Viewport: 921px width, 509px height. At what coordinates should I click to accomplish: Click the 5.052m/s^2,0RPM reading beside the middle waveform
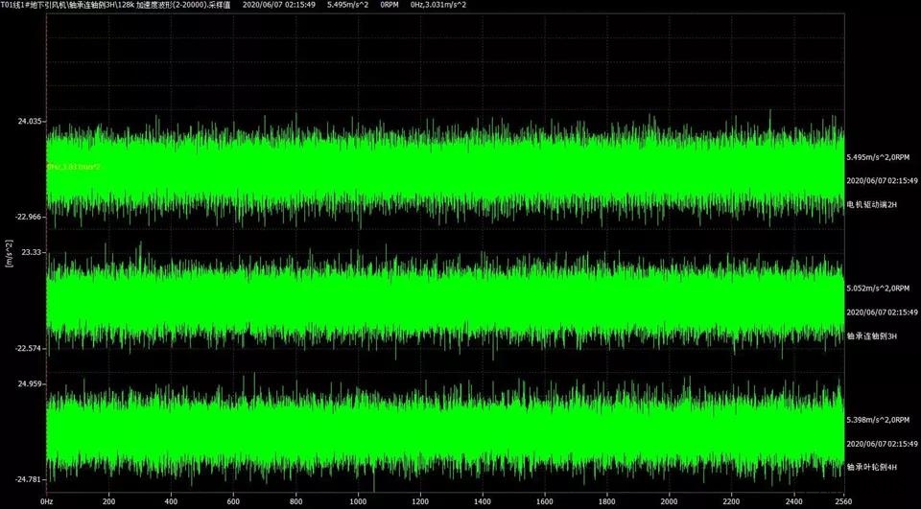pos(883,288)
